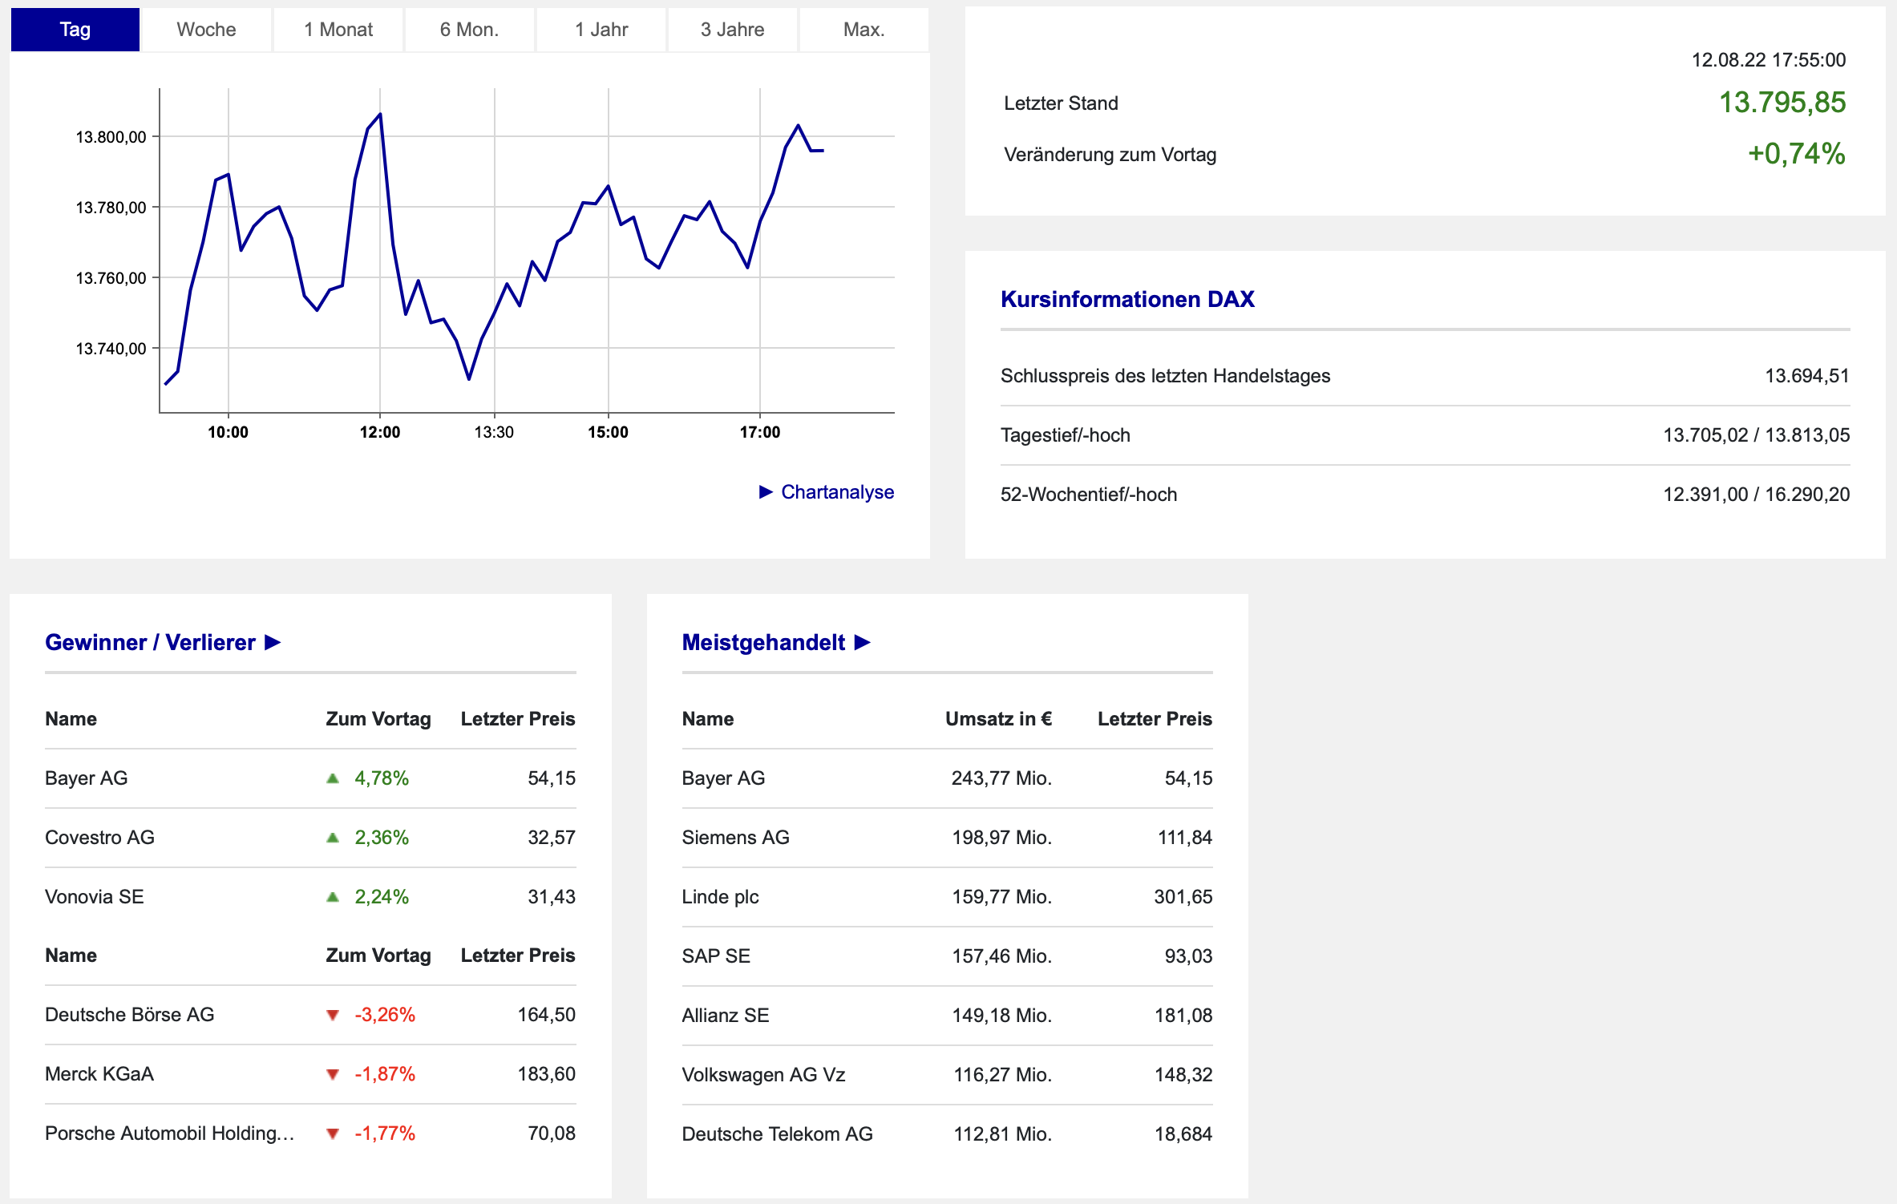Show the 6 Mon. chart period
This screenshot has width=1897, height=1204.
pyautogui.click(x=469, y=30)
